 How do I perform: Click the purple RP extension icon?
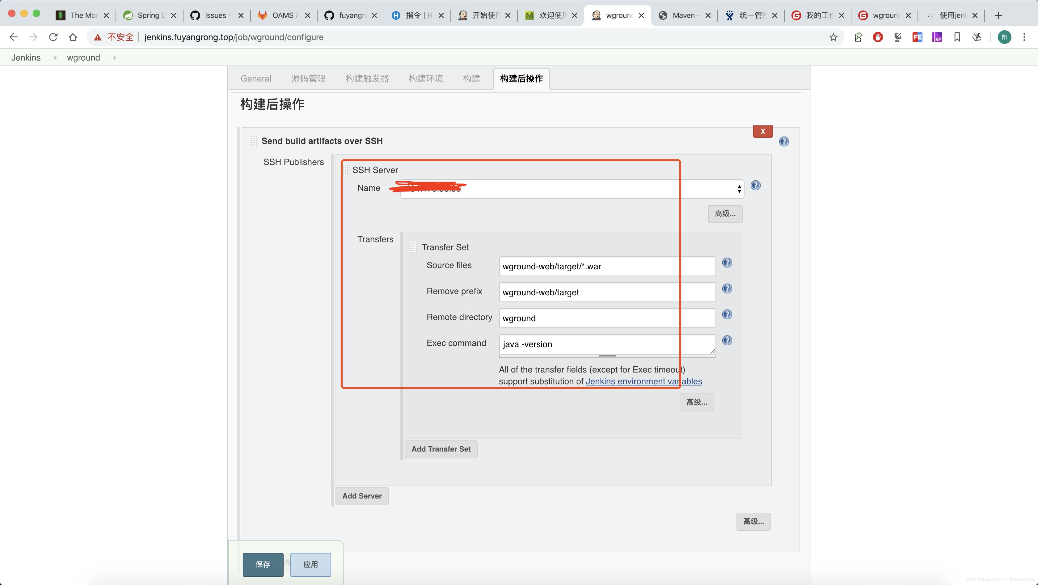click(x=937, y=37)
